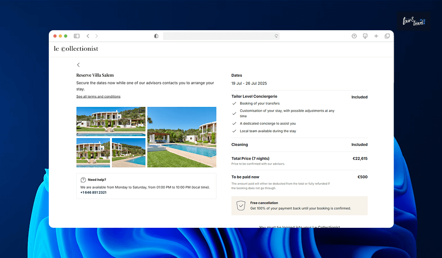The width and height of the screenshot is (442, 258).
Task: Click the Tailor Level Conciergerie heading
Action: coord(254,96)
